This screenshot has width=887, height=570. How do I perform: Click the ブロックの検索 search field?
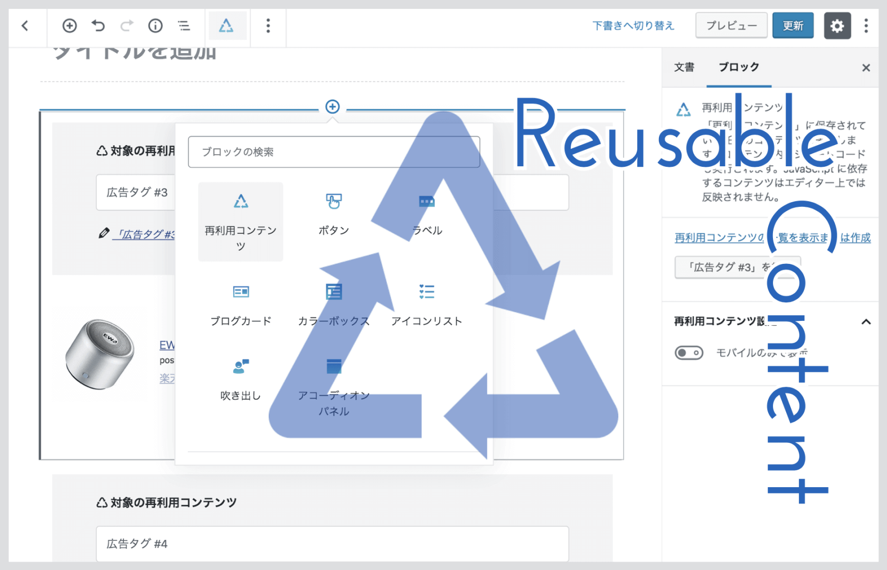tap(334, 152)
